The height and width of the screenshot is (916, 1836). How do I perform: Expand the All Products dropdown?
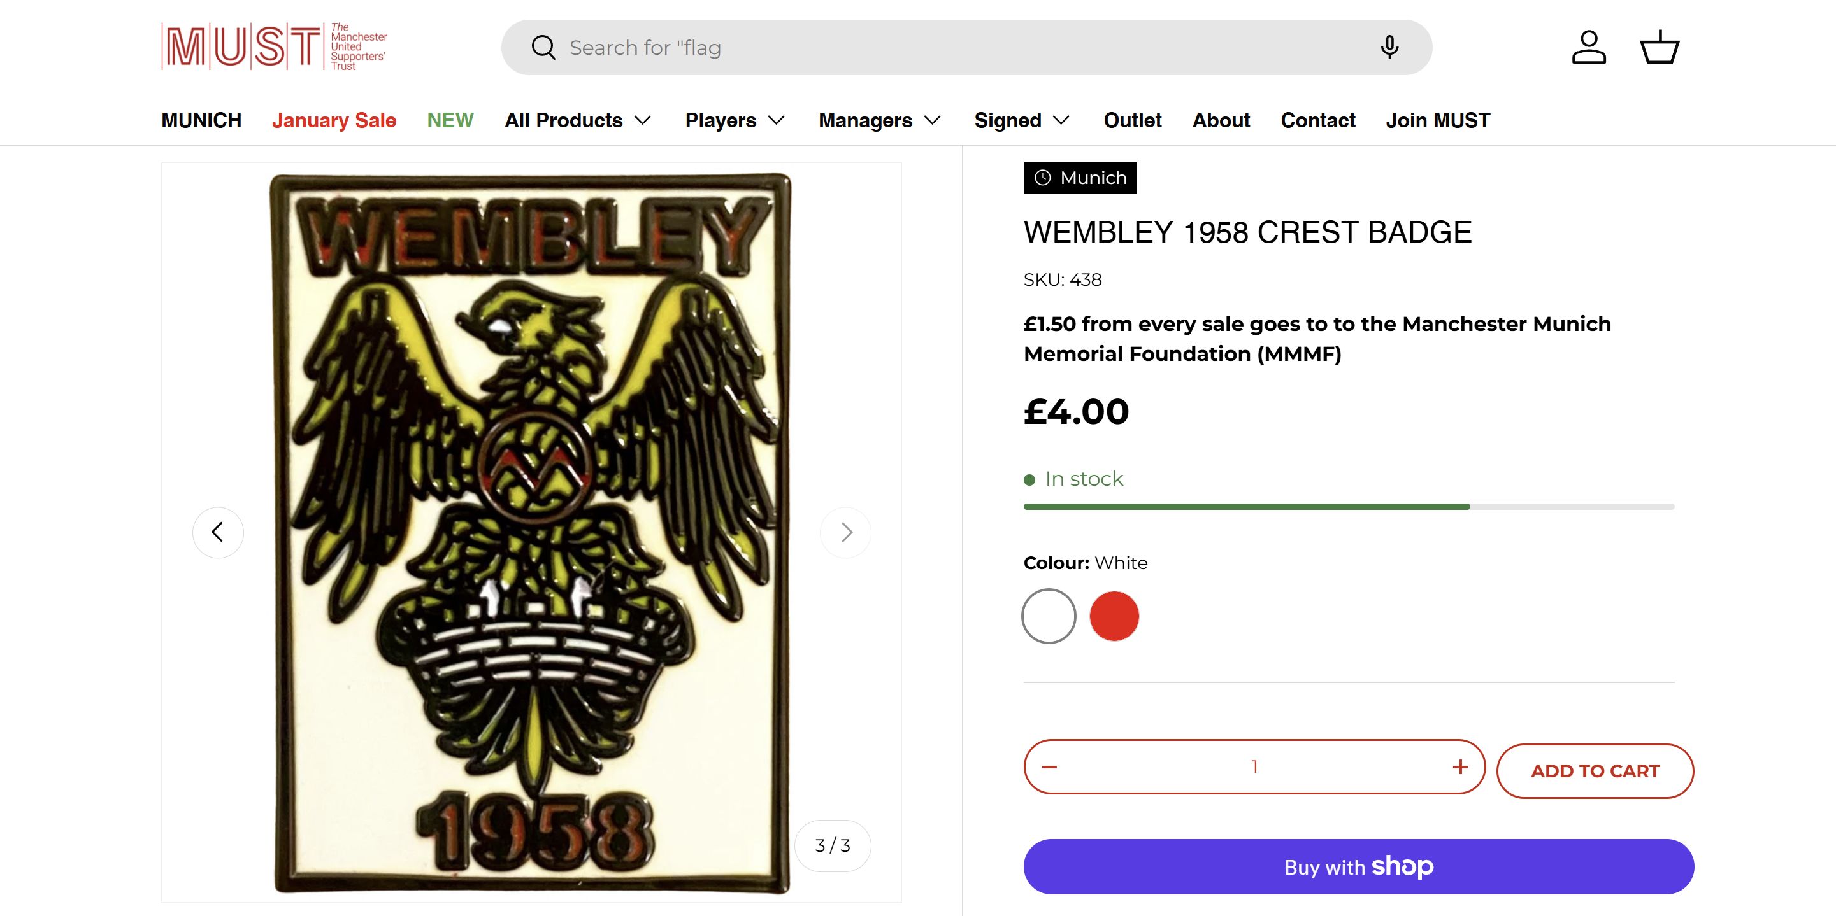[578, 120]
